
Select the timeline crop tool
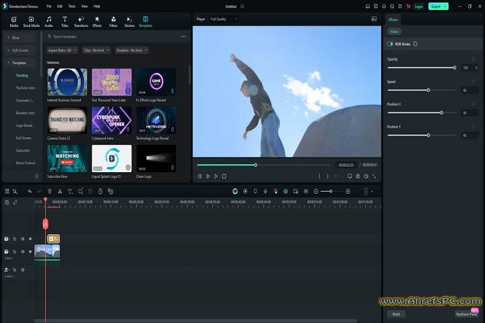[x=80, y=191]
